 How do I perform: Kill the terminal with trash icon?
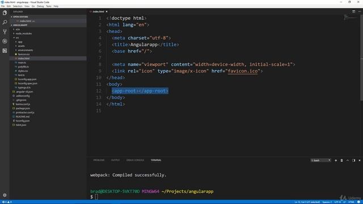click(x=341, y=160)
